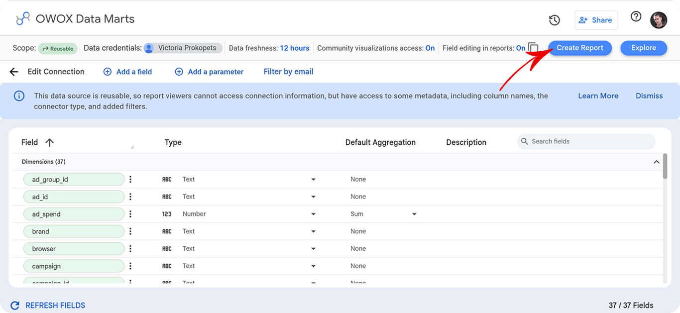The width and height of the screenshot is (680, 313).
Task: Open the Sum aggregation dropdown for ad_spend
Action: 414,214
